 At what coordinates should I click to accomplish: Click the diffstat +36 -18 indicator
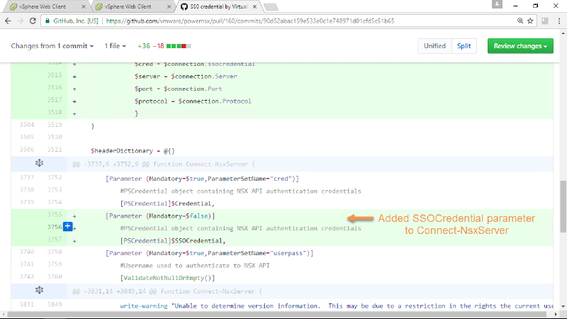(164, 46)
